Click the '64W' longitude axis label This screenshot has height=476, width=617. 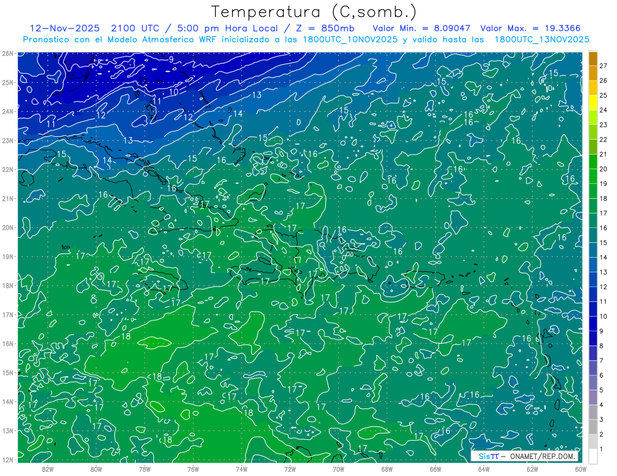click(484, 469)
